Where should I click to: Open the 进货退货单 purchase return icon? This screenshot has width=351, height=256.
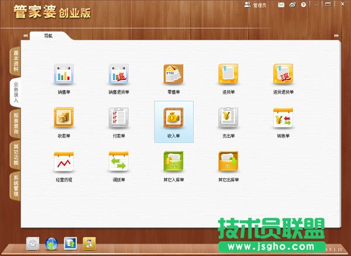(x=283, y=74)
